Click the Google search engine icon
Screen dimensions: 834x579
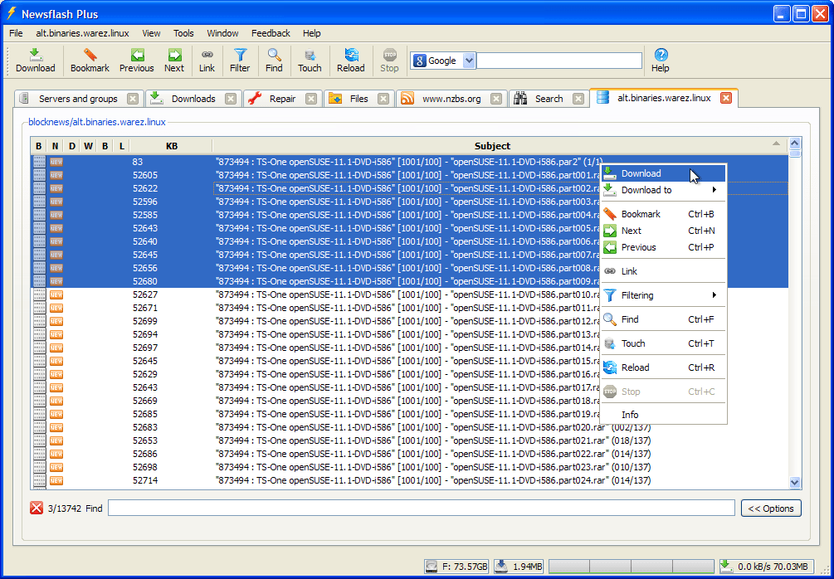[419, 61]
